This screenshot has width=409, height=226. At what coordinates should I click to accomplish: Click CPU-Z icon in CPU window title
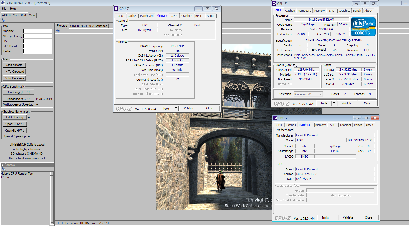coord(274,3)
